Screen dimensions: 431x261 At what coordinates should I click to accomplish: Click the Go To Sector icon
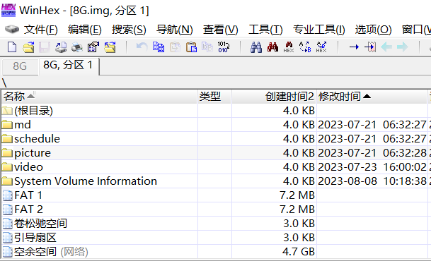(x=370, y=47)
